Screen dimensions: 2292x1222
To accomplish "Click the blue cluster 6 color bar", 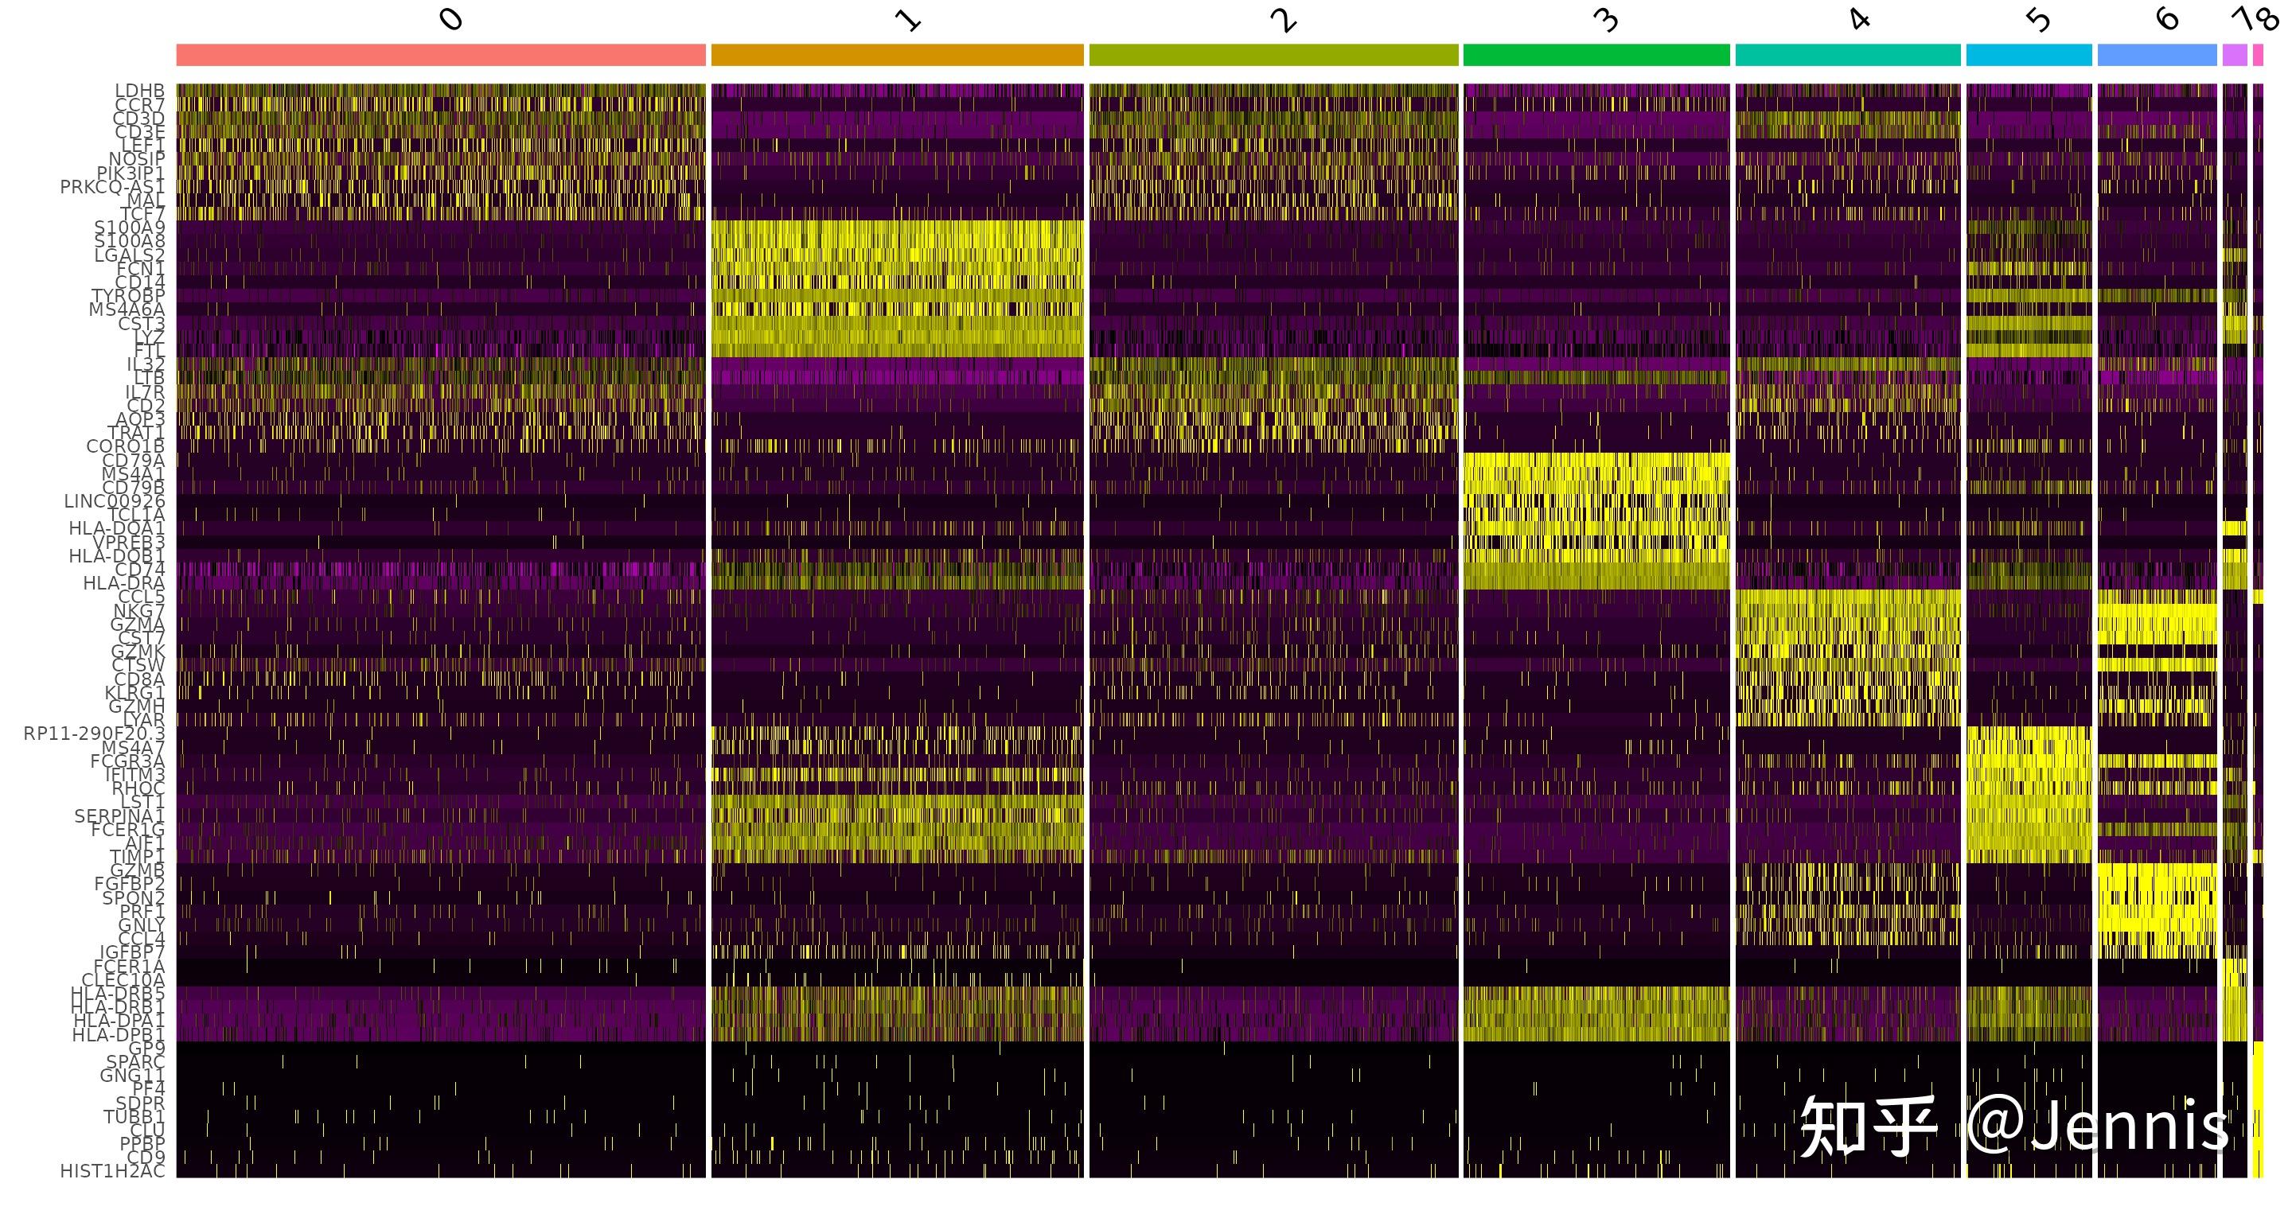I will tap(2157, 55).
